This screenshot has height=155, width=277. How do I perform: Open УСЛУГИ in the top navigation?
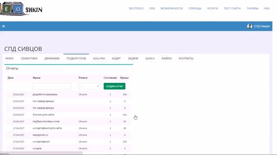coord(213,8)
